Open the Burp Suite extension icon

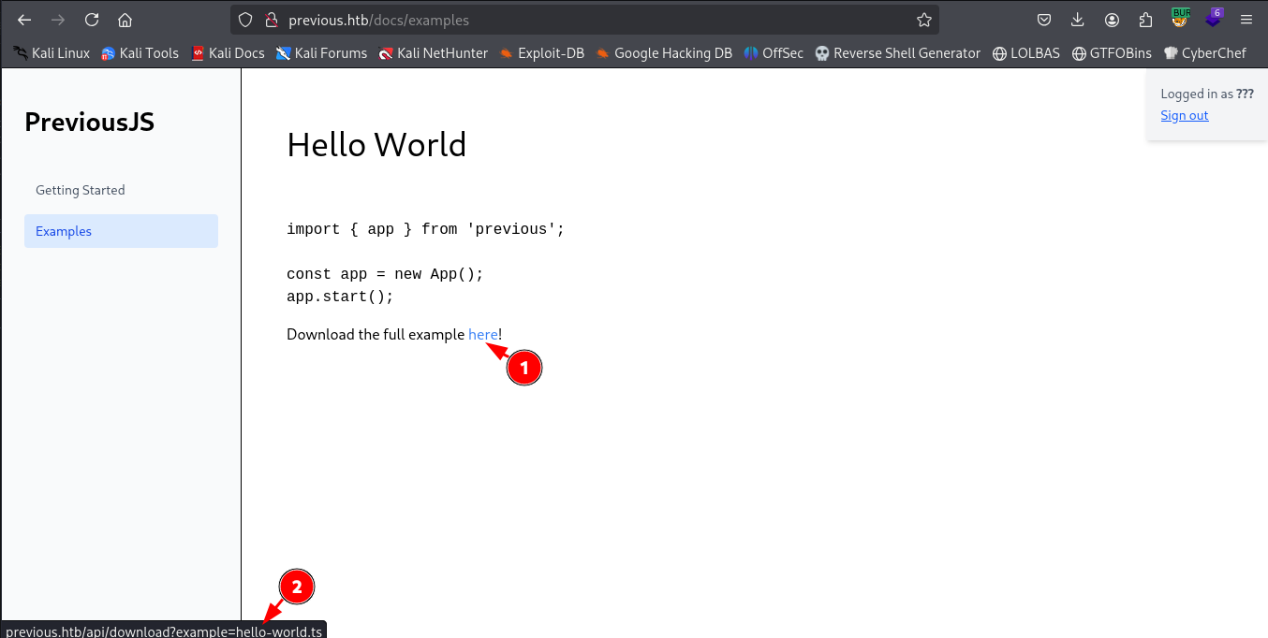click(x=1180, y=18)
